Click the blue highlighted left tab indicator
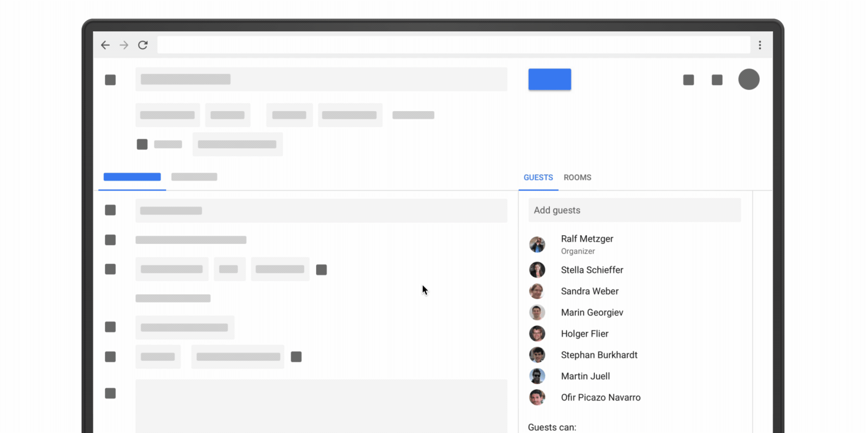Image resolution: width=866 pixels, height=433 pixels. (x=132, y=177)
